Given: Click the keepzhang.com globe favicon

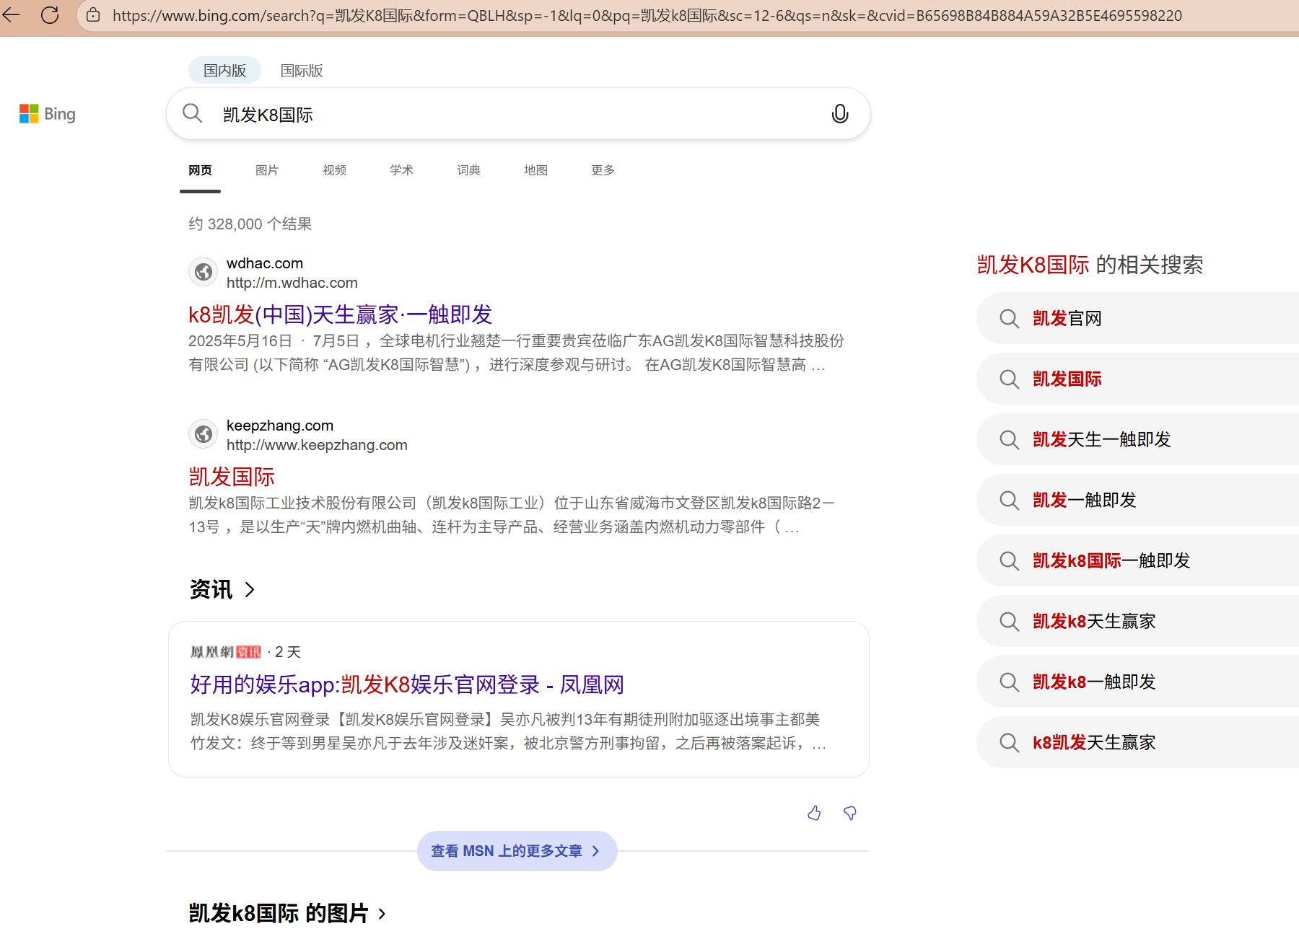Looking at the screenshot, I should 204,434.
